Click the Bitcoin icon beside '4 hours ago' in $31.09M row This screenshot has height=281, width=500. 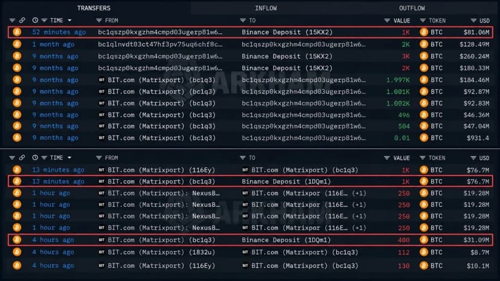pyautogui.click(x=17, y=240)
